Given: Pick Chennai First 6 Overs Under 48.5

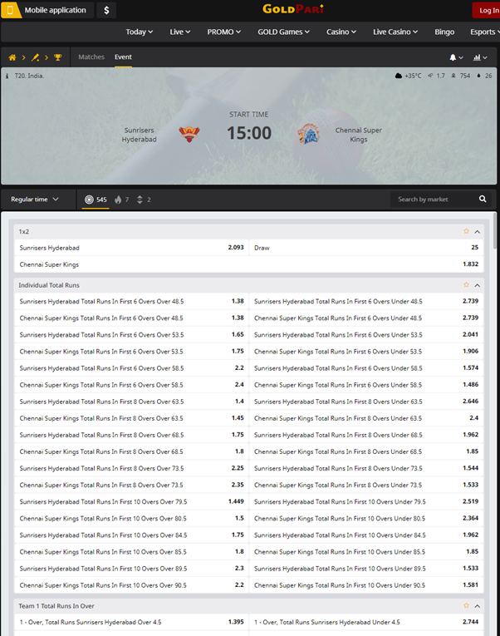Looking at the screenshot, I should [x=366, y=318].
